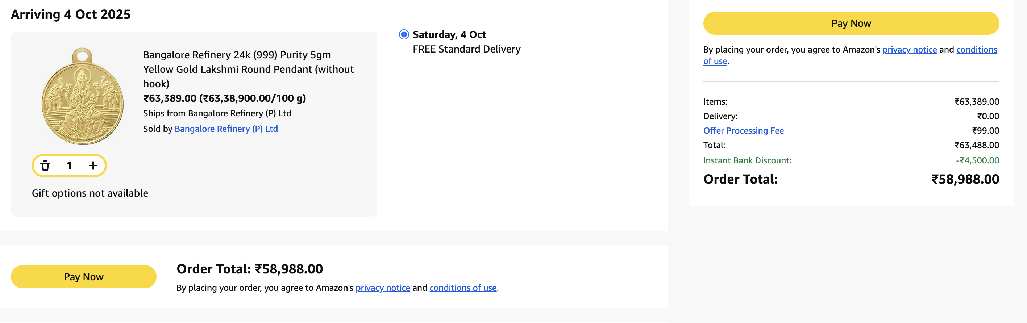Open the bottom conditions of use link
This screenshot has width=1027, height=323.
tap(462, 288)
